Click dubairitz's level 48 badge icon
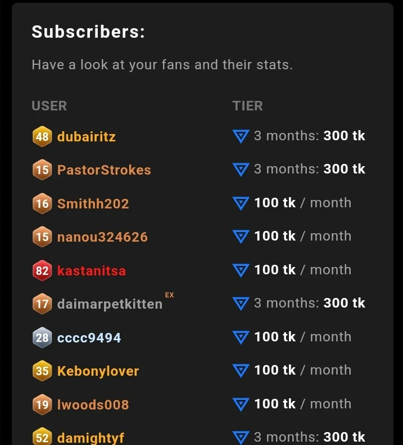 [x=42, y=136]
